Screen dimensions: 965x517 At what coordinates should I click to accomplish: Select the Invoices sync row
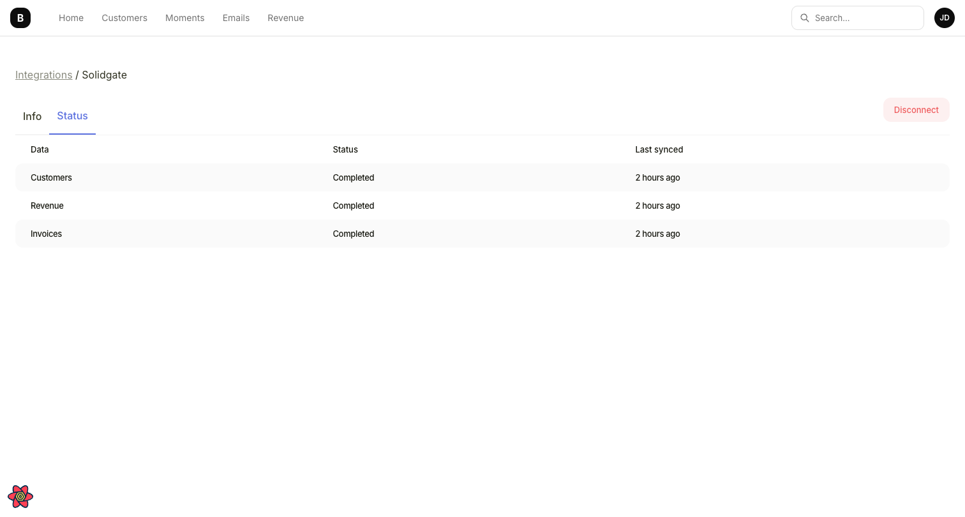tap(255, 234)
